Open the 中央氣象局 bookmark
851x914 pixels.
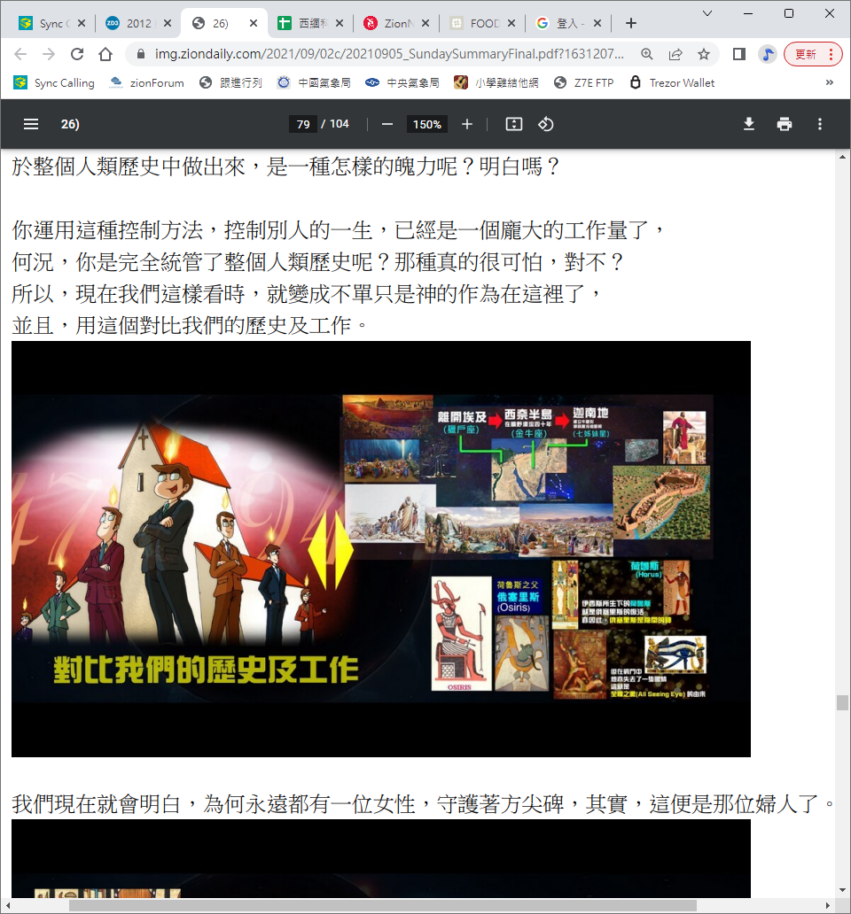pos(402,82)
